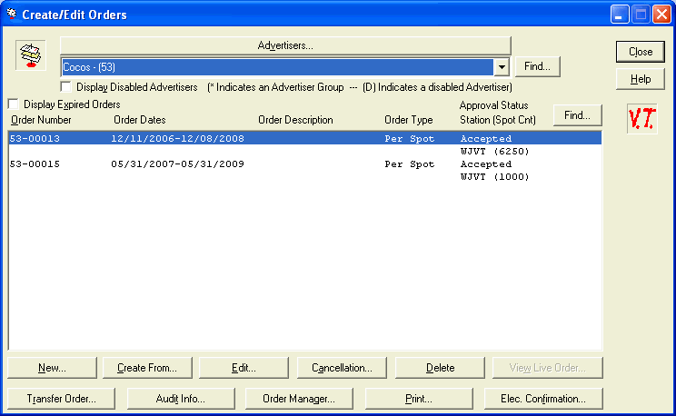The height and width of the screenshot is (416, 676).
Task: Click order dates 05/31/2007-05/31/2009
Action: [x=177, y=163]
